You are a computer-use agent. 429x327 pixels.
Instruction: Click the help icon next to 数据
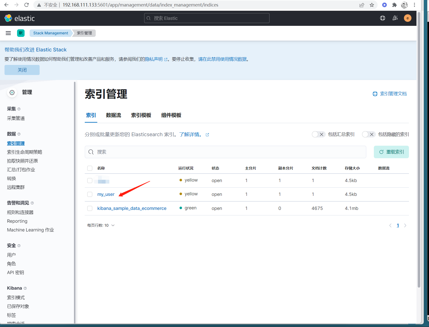(x=19, y=134)
